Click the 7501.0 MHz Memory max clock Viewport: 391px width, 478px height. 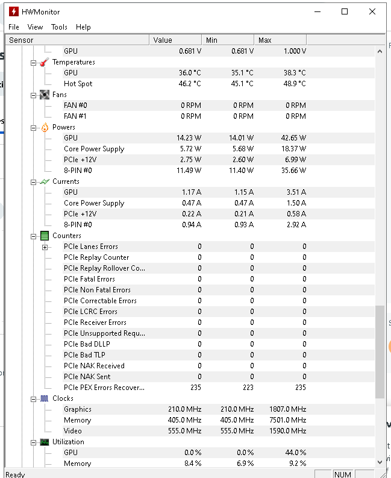(x=288, y=420)
